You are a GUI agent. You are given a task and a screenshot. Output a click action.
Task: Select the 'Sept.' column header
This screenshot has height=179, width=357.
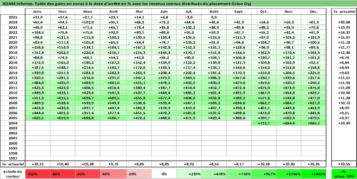(239, 12)
